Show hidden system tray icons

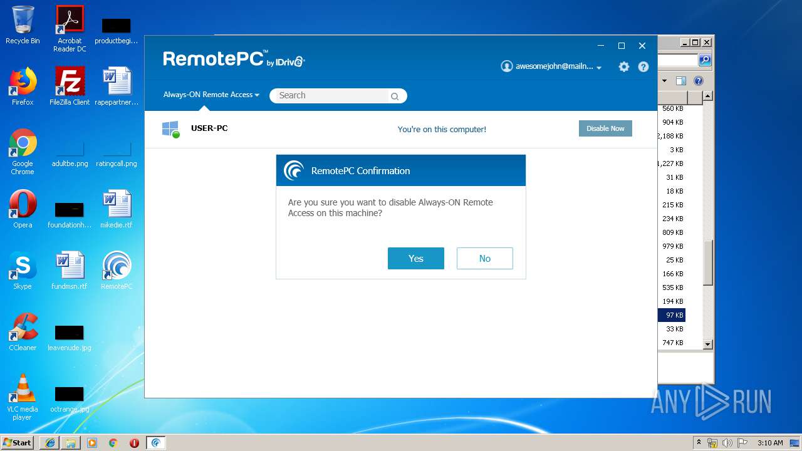699,443
